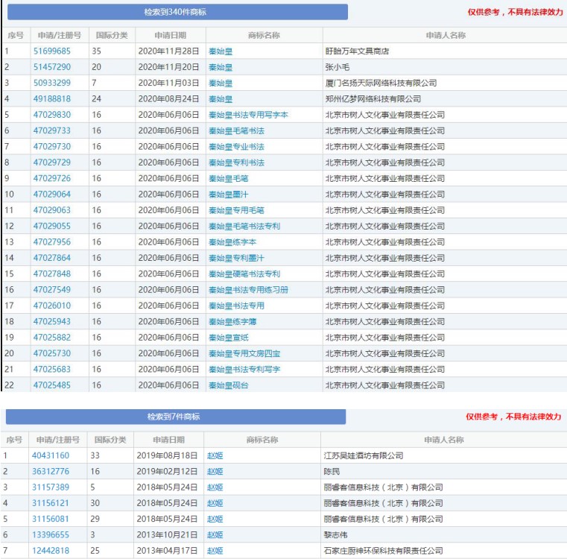Open 赵姬 trademark dated 2013年10月21日
Image resolution: width=567 pixels, height=559 pixels.
click(x=215, y=535)
